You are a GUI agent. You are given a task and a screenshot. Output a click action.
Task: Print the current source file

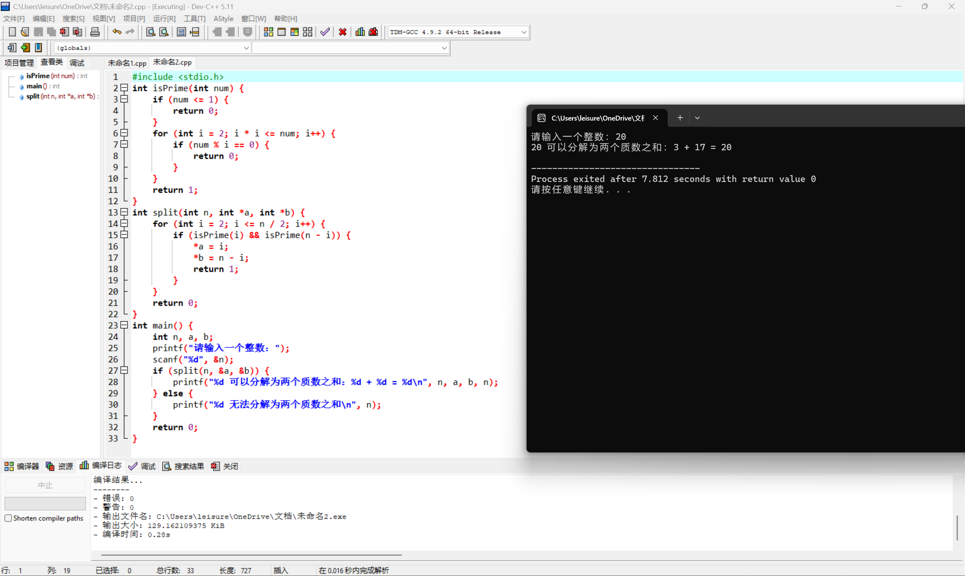coord(95,31)
